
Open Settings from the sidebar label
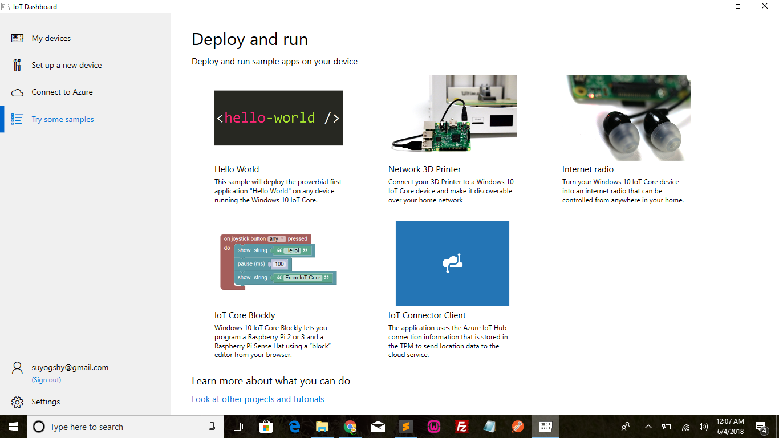click(x=46, y=401)
